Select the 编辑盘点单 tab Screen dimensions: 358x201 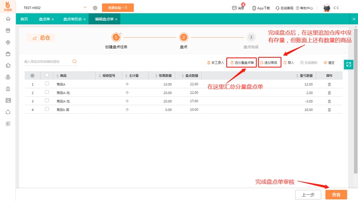104,19
